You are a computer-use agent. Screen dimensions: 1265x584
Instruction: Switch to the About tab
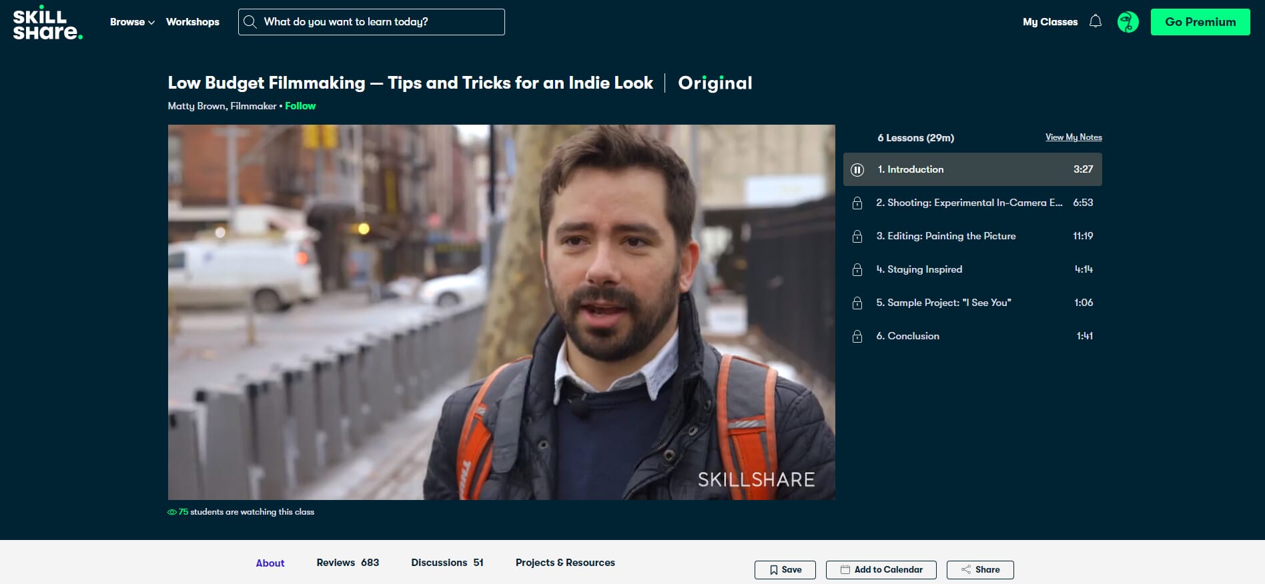pyautogui.click(x=270, y=563)
